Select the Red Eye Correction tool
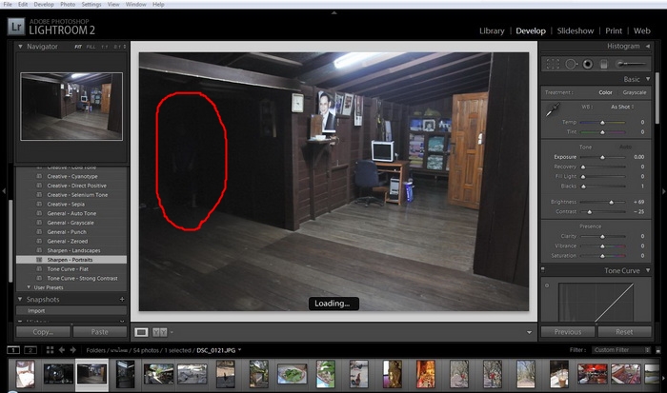The height and width of the screenshot is (393, 667). click(x=588, y=64)
